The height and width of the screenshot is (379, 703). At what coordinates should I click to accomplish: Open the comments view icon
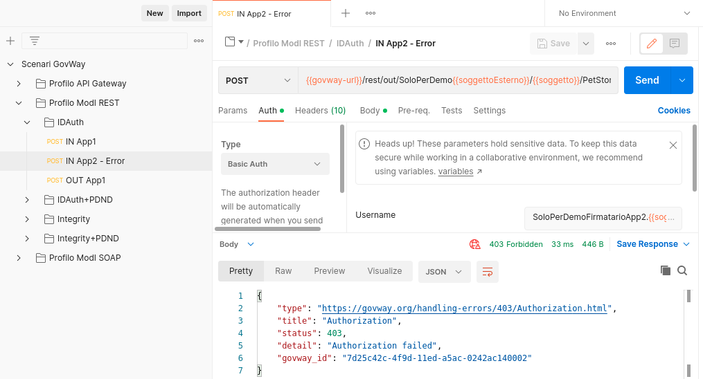[x=675, y=44]
